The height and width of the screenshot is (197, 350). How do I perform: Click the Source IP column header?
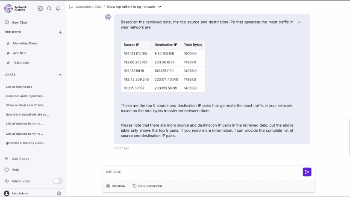pyautogui.click(x=136, y=45)
